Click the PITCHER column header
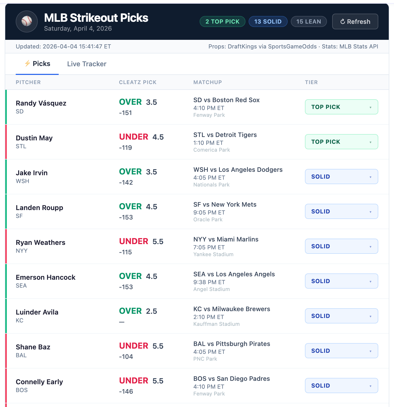Image resolution: width=394 pixels, height=407 pixels. click(28, 82)
